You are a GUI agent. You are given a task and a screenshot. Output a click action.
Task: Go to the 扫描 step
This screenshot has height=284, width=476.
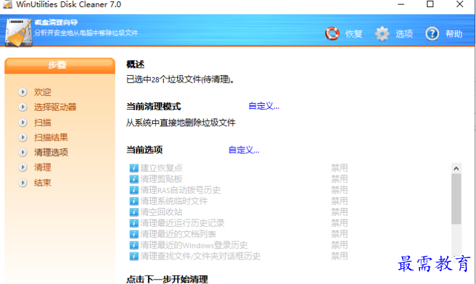pos(43,122)
